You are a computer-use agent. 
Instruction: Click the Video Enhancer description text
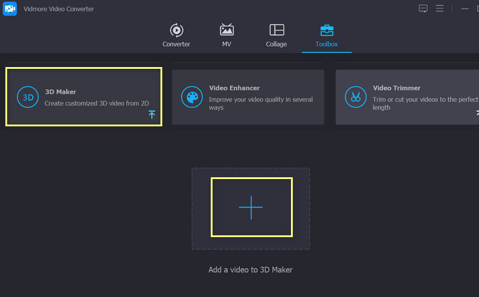pos(260,104)
